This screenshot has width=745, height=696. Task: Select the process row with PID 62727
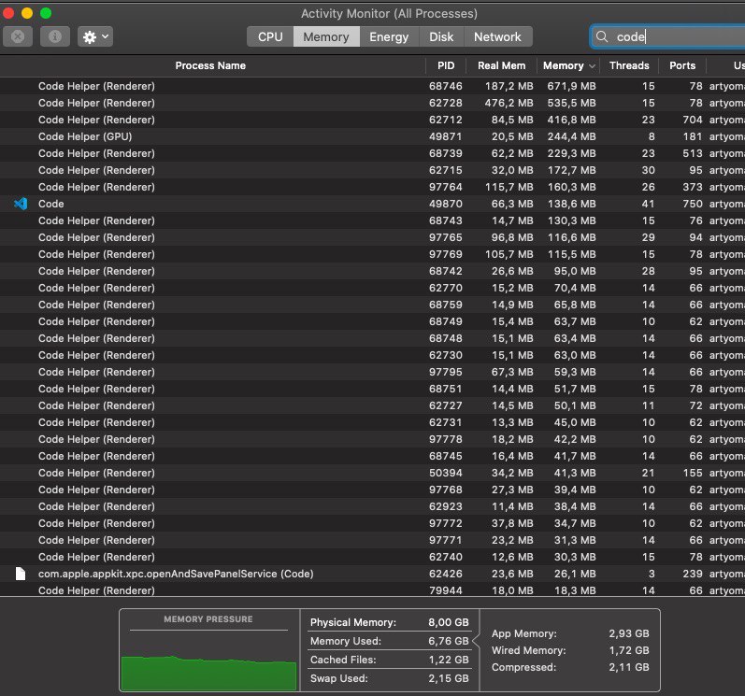tap(372, 405)
